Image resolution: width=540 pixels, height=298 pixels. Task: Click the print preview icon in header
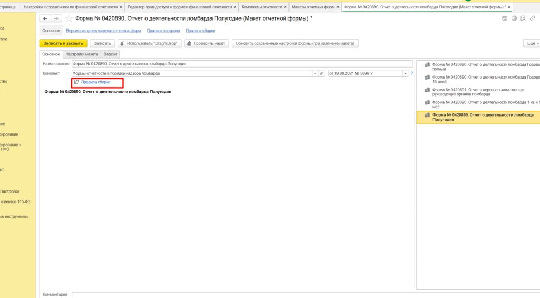click(x=523, y=18)
